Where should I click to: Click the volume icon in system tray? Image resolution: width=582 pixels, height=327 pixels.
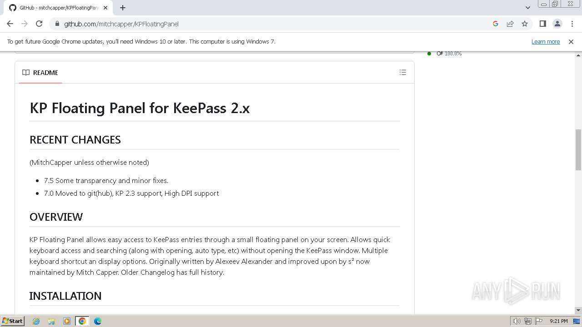click(517, 321)
